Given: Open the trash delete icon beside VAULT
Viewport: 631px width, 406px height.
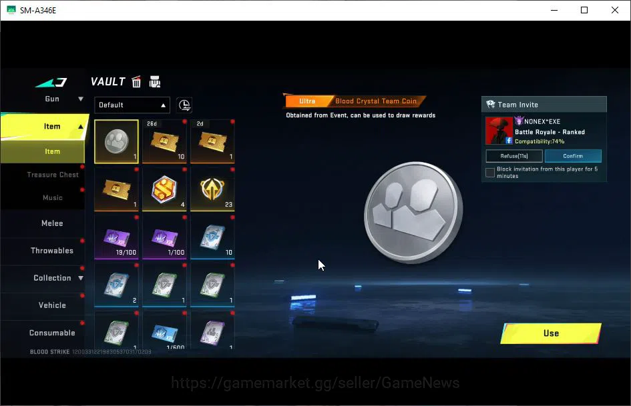Looking at the screenshot, I should (x=136, y=81).
